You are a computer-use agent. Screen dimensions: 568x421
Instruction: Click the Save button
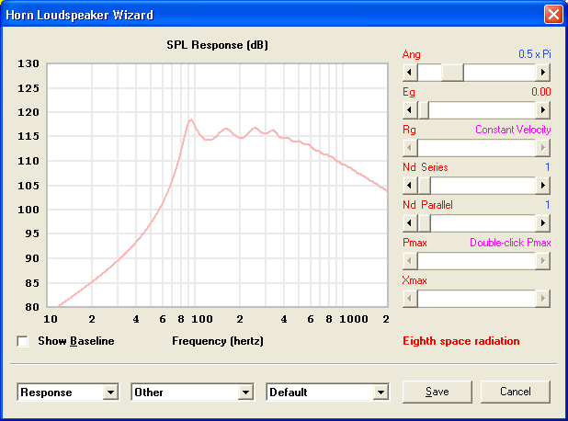437,392
